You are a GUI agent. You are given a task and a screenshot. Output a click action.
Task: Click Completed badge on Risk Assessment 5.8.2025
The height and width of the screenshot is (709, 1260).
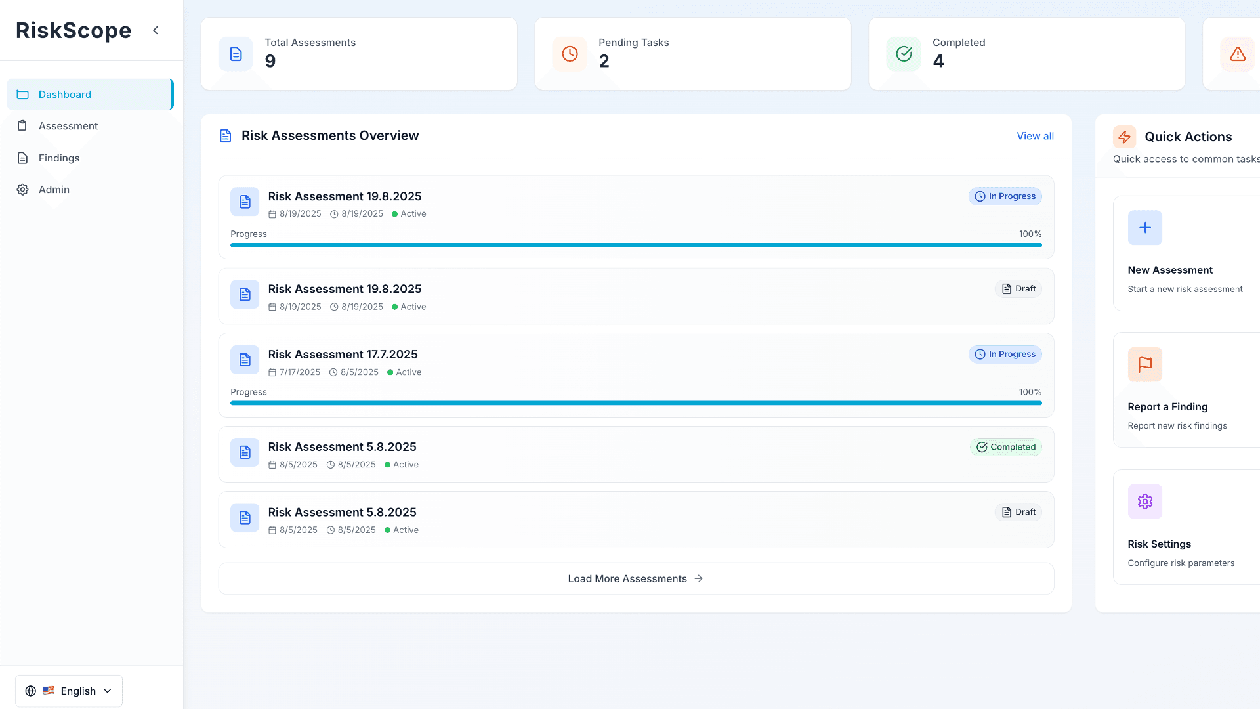click(x=1005, y=447)
